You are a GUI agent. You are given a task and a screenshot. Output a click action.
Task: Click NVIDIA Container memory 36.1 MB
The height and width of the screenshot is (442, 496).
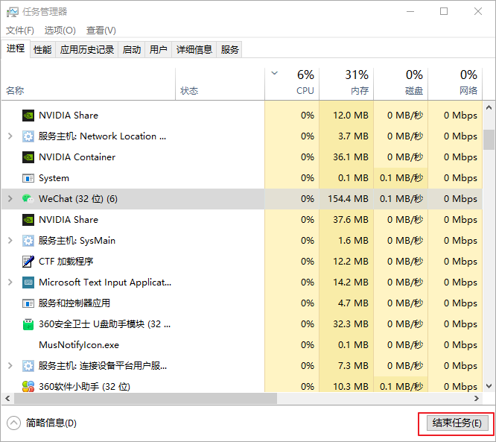click(x=351, y=157)
